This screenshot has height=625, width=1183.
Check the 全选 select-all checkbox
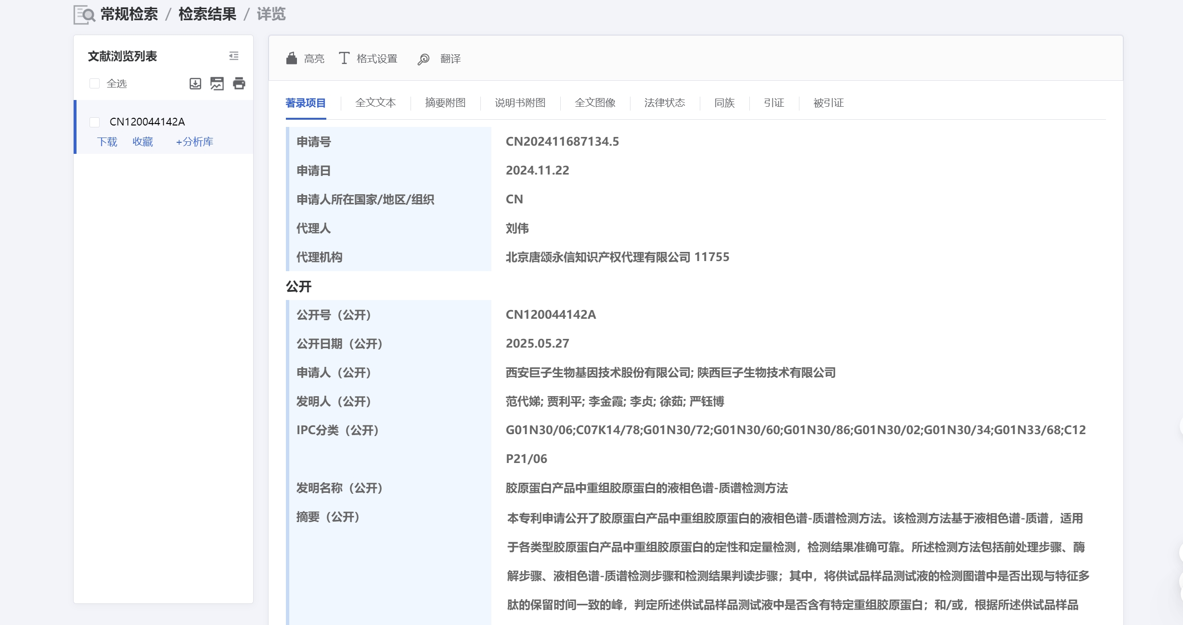95,84
